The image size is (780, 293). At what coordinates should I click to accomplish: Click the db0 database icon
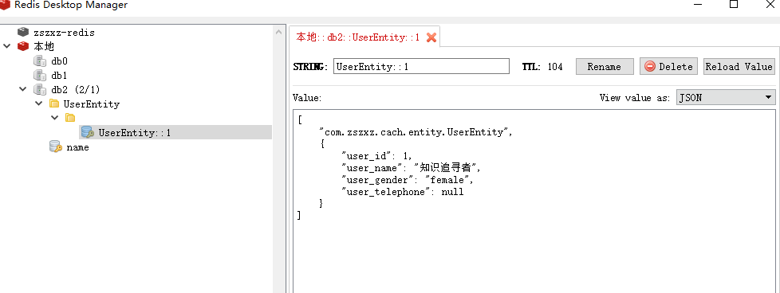[x=40, y=61]
